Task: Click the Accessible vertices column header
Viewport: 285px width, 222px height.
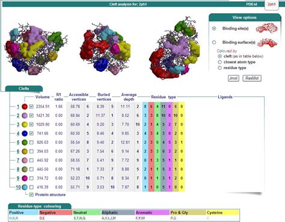Action: point(79,97)
